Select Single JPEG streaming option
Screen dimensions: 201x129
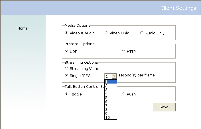pos(66,76)
